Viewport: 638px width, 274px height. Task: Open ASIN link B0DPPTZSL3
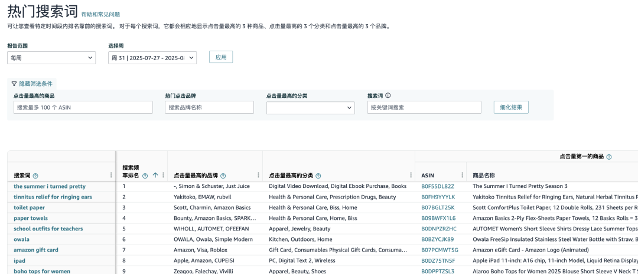[438, 270]
